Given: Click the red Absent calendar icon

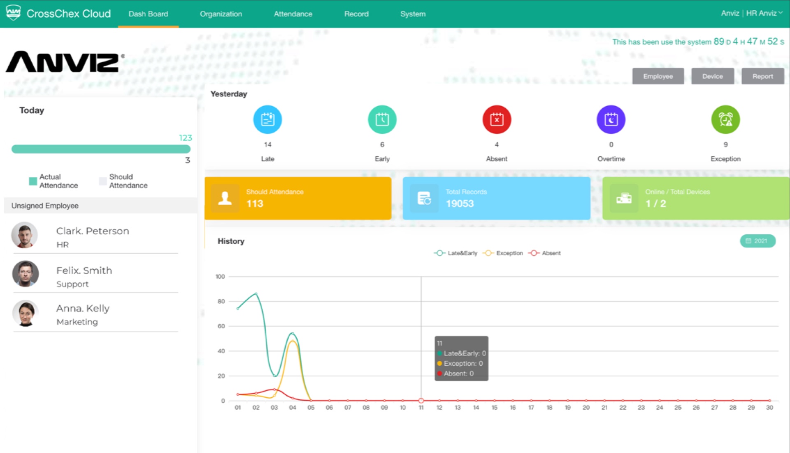Looking at the screenshot, I should click(x=497, y=119).
